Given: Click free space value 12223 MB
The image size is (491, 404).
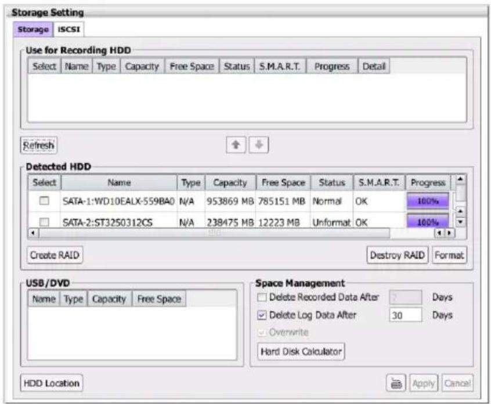Looking at the screenshot, I should coord(279,222).
